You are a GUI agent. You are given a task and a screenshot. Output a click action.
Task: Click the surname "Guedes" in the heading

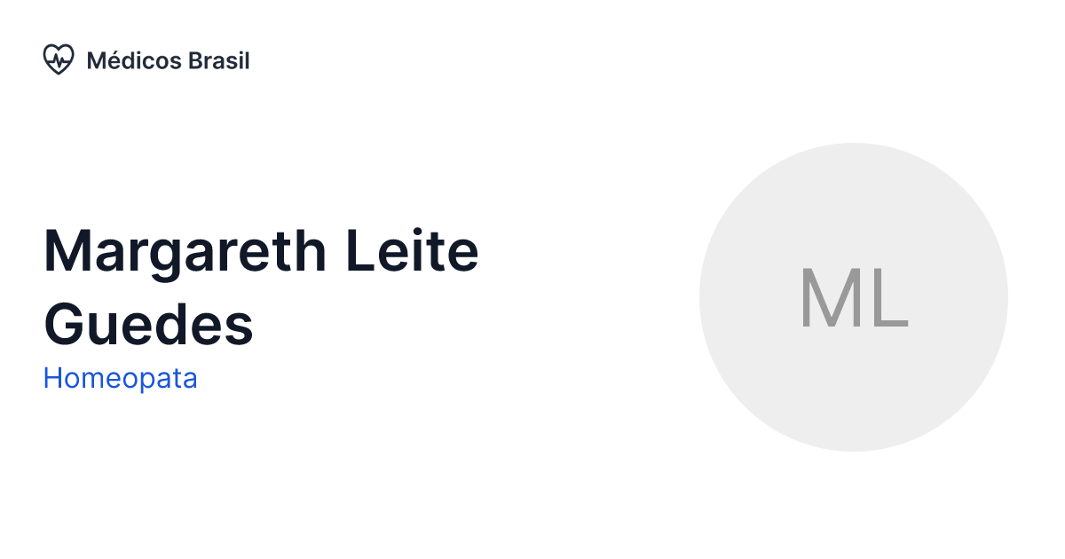148,324
